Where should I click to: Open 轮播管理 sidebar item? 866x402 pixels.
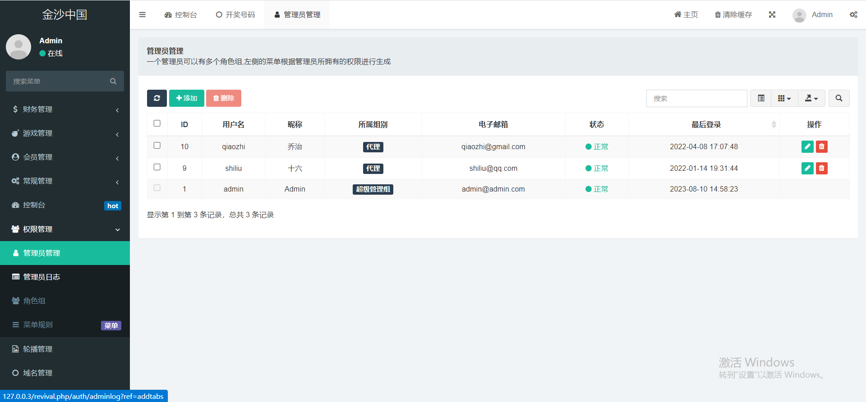[x=65, y=349]
